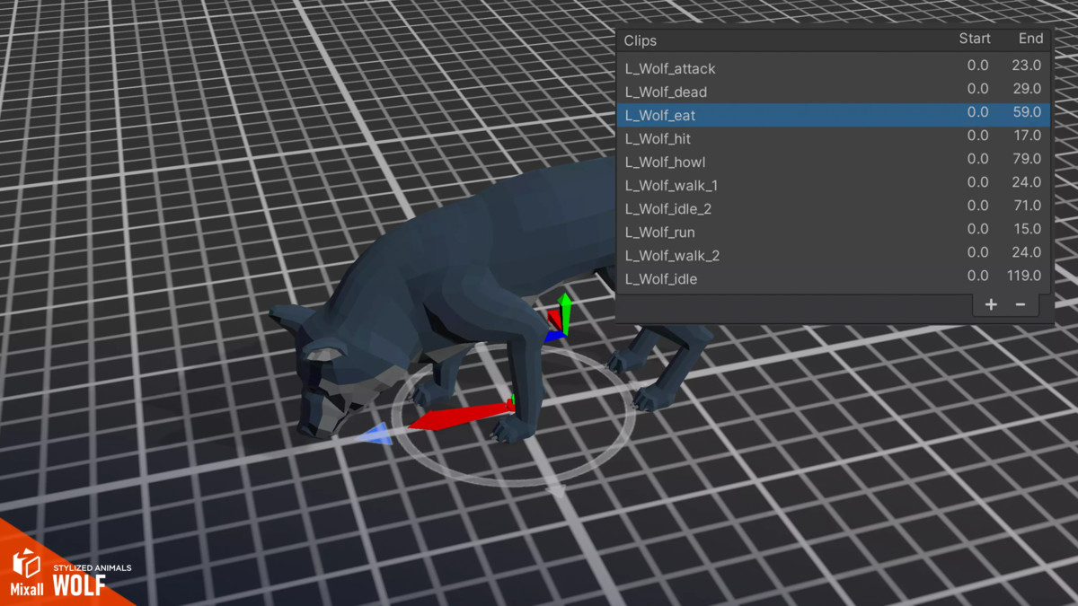Screen dimensions: 1078x606
Task: Select the L_Wolf_attack clip
Action: tap(834, 68)
